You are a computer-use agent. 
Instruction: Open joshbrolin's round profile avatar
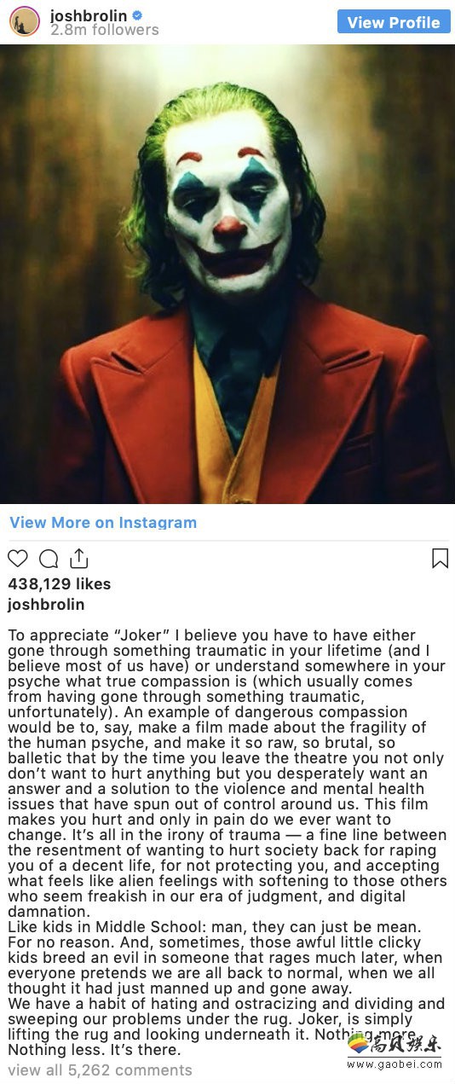25,21
